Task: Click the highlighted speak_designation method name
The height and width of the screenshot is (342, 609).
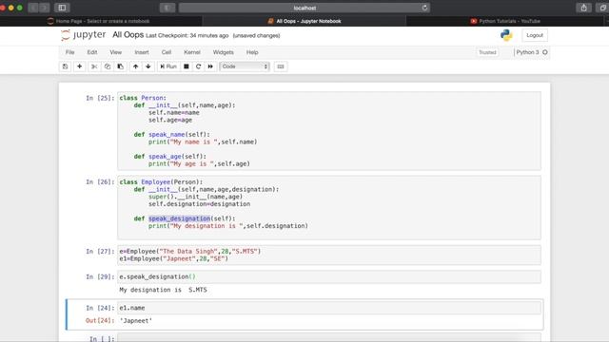Action: coord(180,218)
